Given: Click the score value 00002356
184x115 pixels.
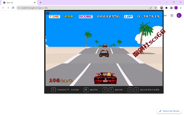Looking at the screenshot, I should [108, 17].
